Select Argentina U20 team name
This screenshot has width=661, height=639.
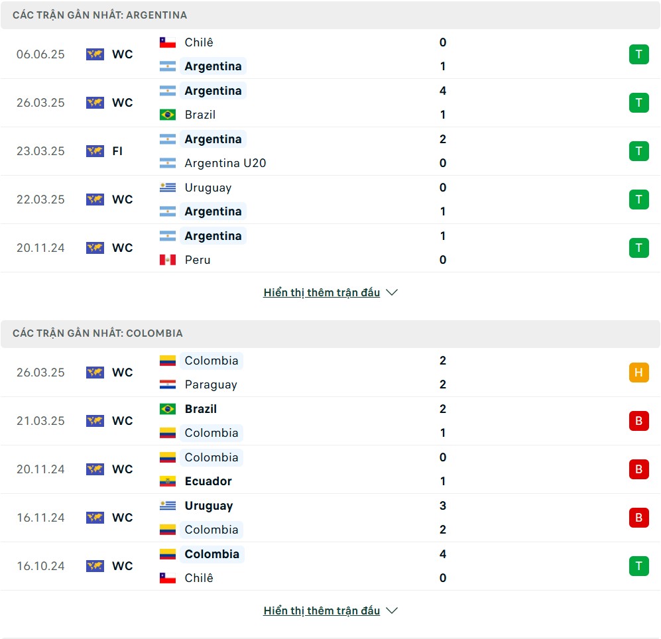pyautogui.click(x=225, y=163)
